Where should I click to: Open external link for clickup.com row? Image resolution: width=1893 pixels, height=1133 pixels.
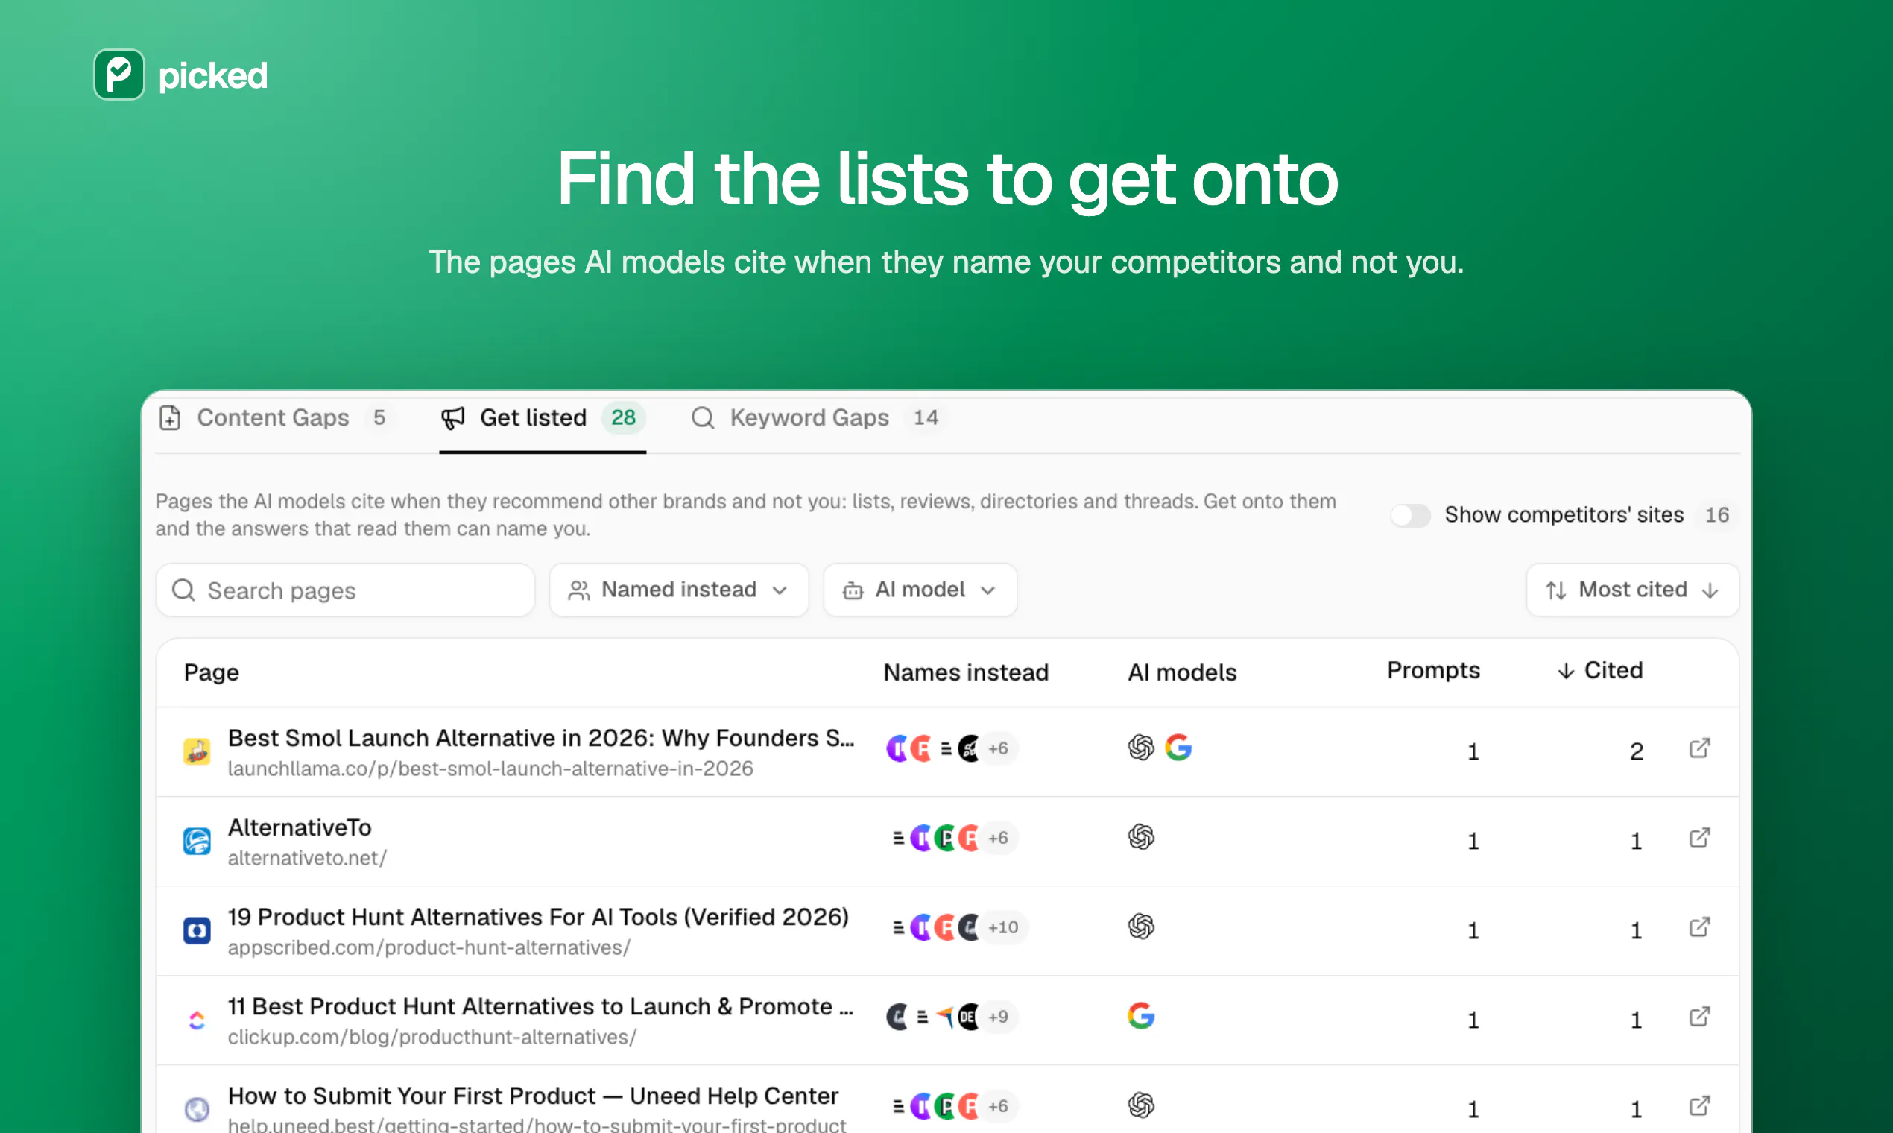coord(1699,1016)
